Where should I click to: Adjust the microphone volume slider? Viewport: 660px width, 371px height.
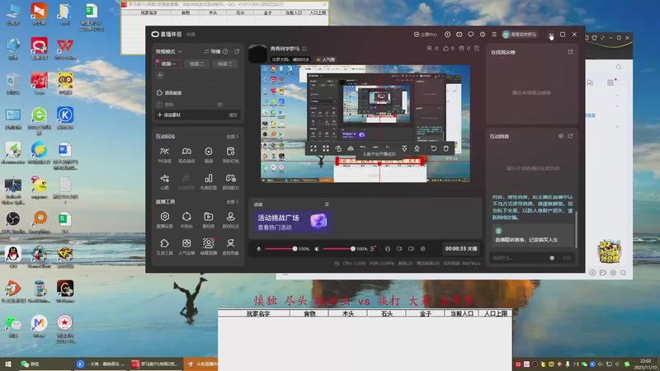(x=280, y=249)
